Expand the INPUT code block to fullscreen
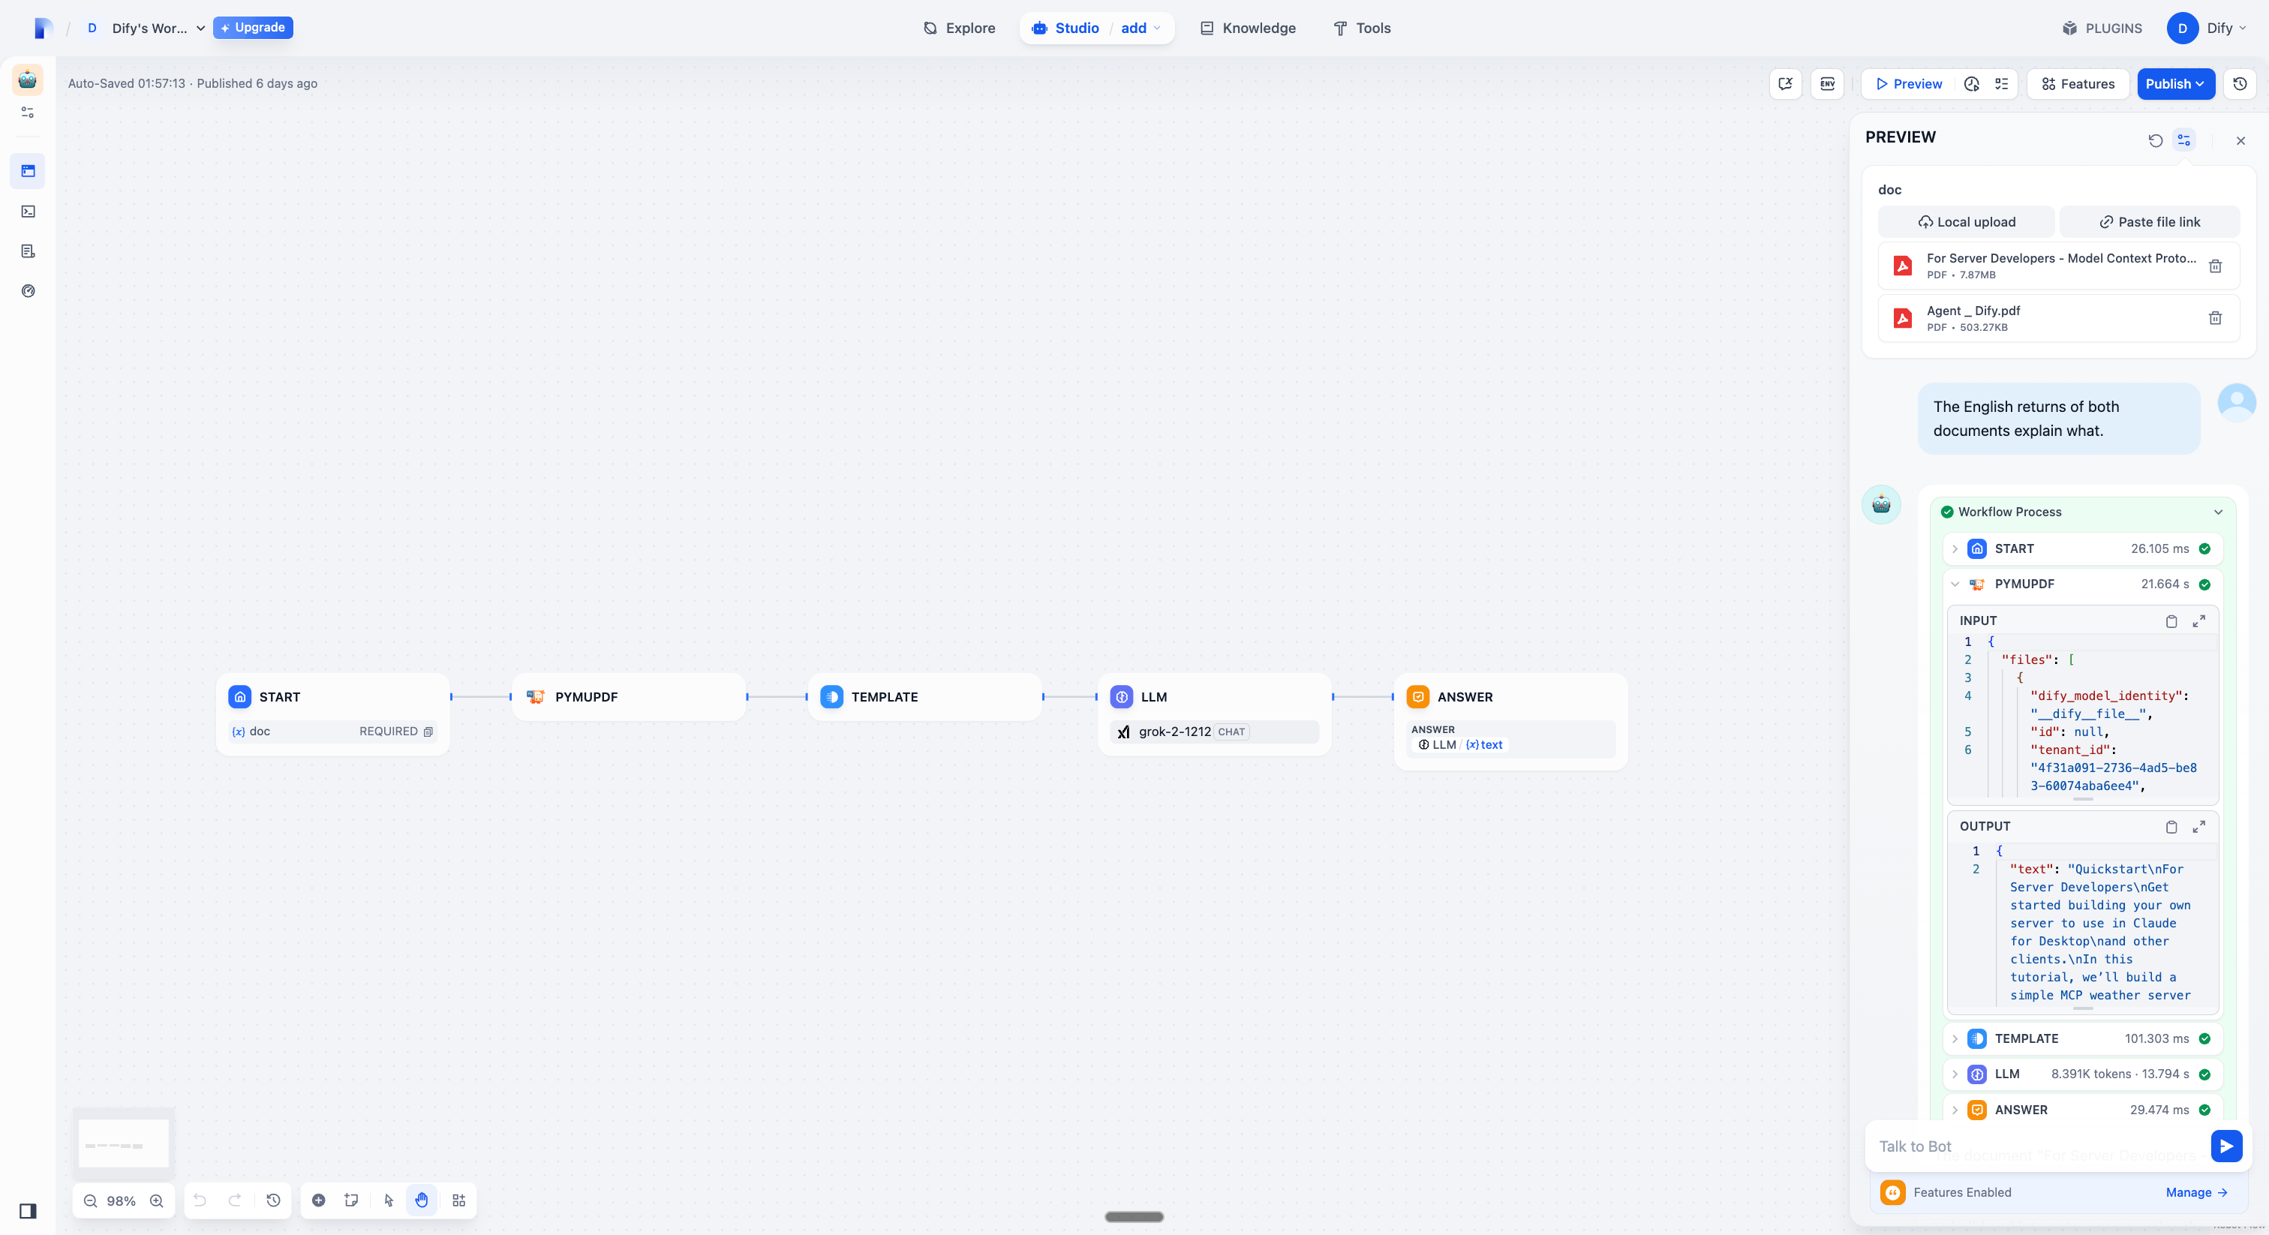Viewport: 2269px width, 1235px height. pos(2198,621)
